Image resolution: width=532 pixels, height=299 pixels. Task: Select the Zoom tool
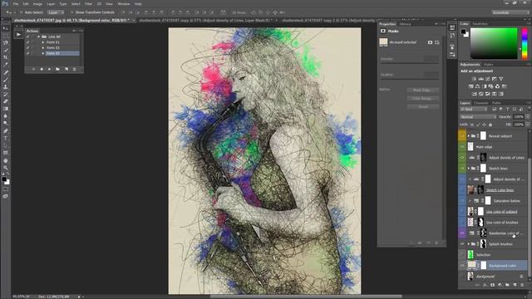[6, 168]
